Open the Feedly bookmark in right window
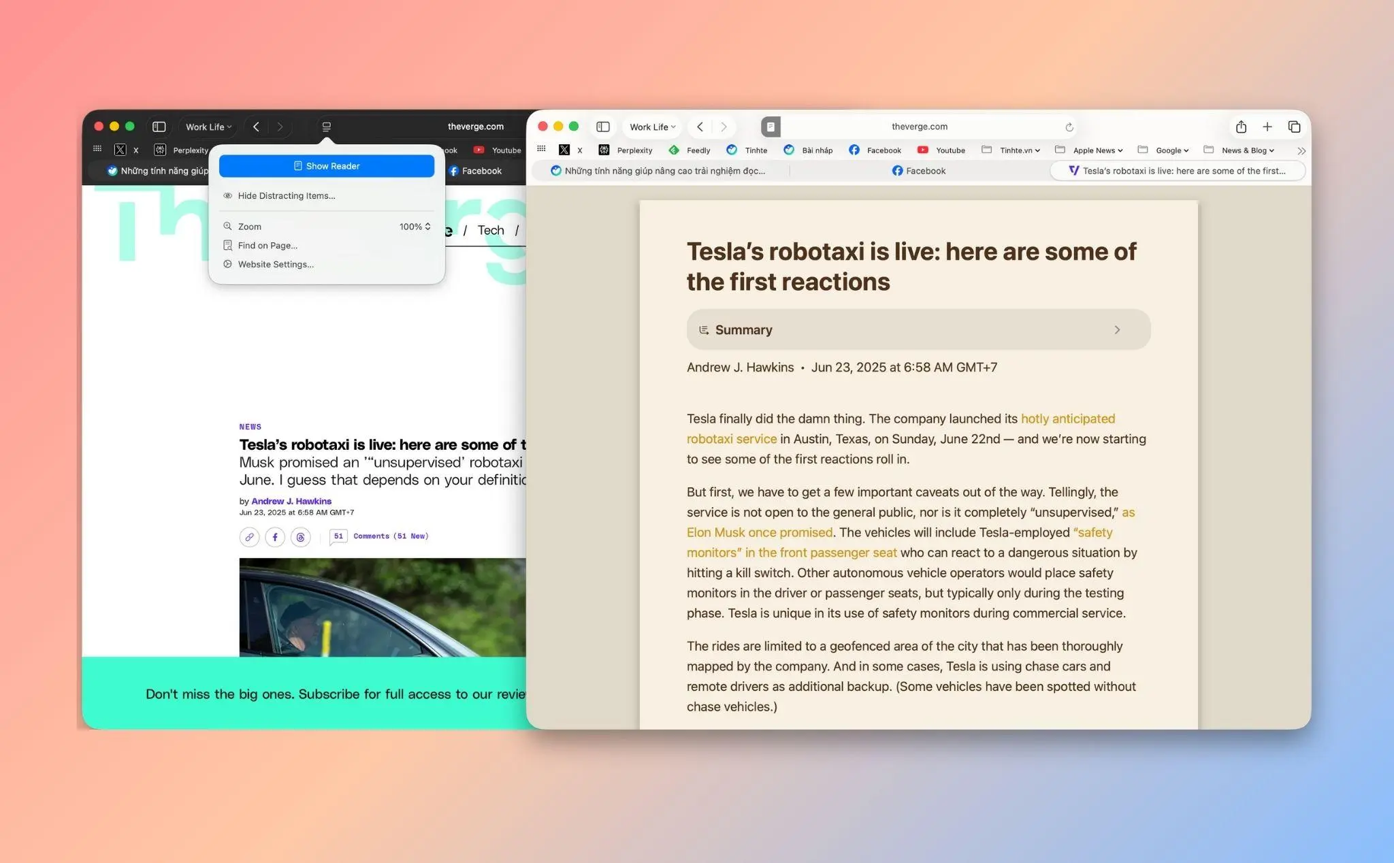The height and width of the screenshot is (863, 1394). tap(689, 150)
